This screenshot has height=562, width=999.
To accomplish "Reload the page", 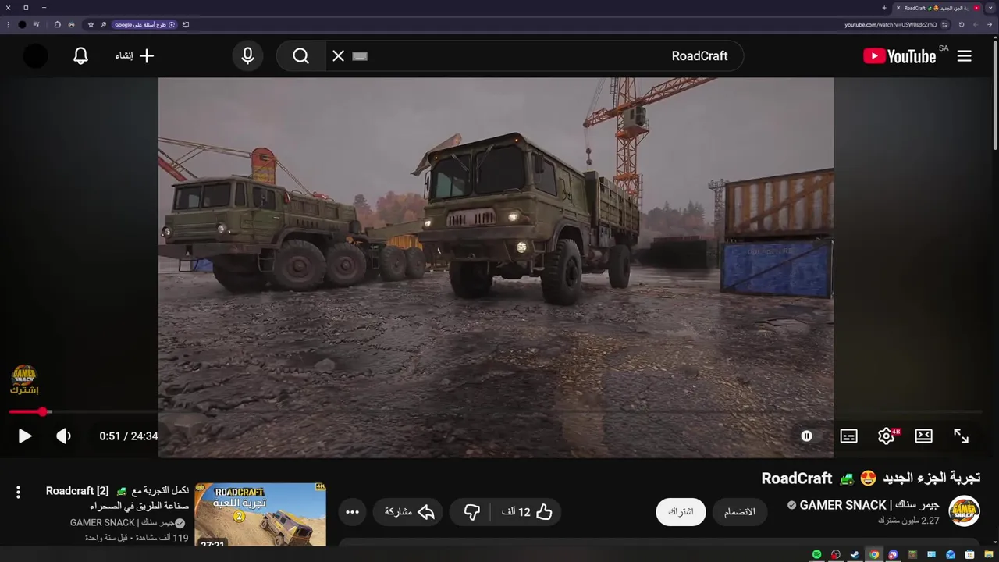I will [x=962, y=24].
